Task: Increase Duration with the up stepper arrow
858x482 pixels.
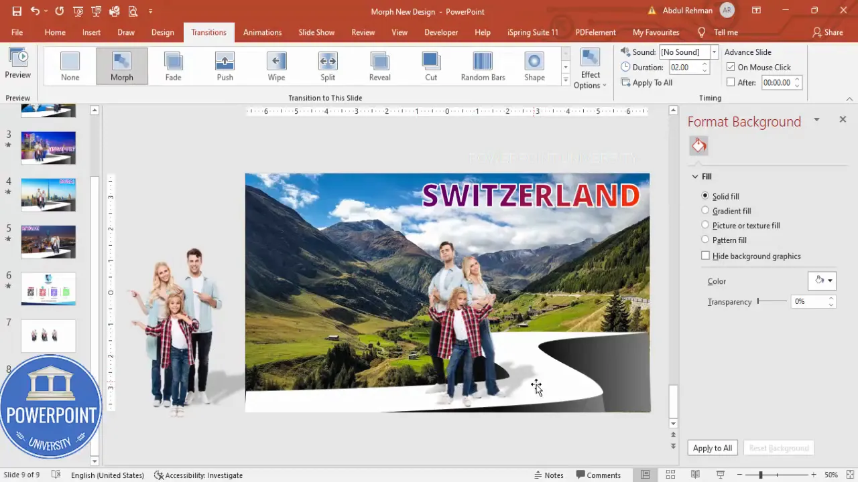Action: 704,64
